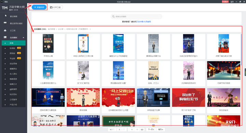Select the 销售口才 category
Image resolution: width=246 pixels, height=133 pixels.
click(13, 84)
